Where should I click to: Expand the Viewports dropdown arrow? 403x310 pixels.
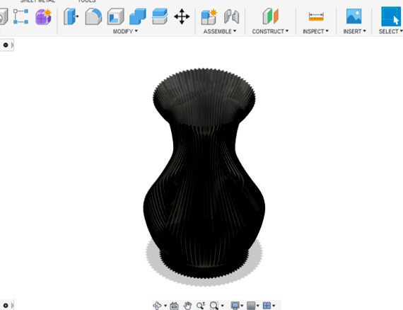[274, 306]
